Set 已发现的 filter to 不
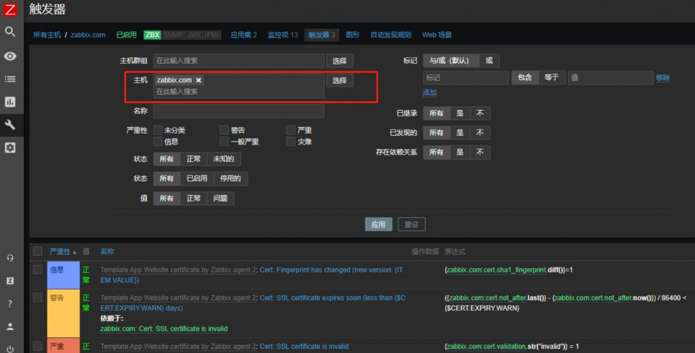This screenshot has width=695, height=353. (x=480, y=132)
